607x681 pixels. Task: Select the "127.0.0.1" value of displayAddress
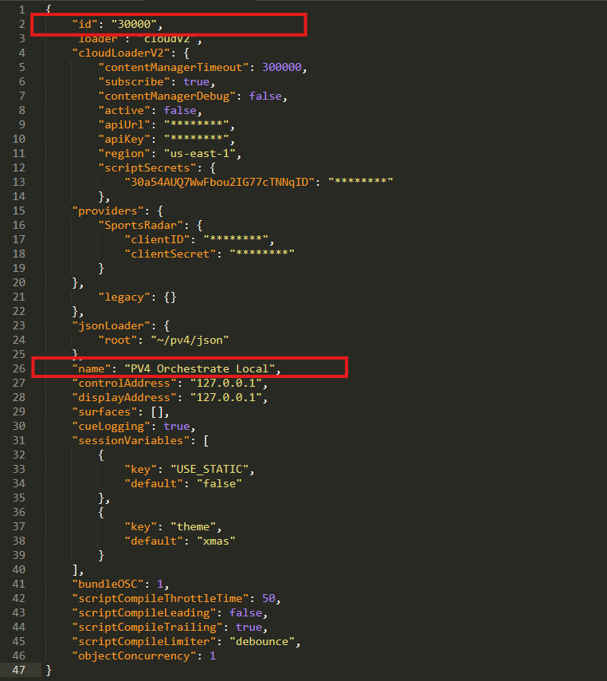pyautogui.click(x=225, y=397)
